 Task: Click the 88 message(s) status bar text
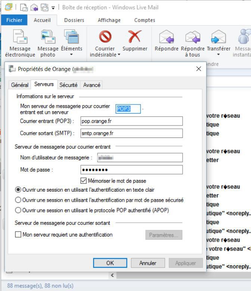coord(40,286)
